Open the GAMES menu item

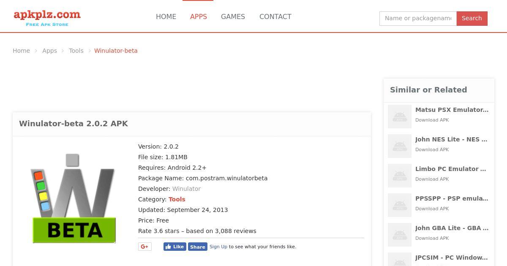click(233, 17)
